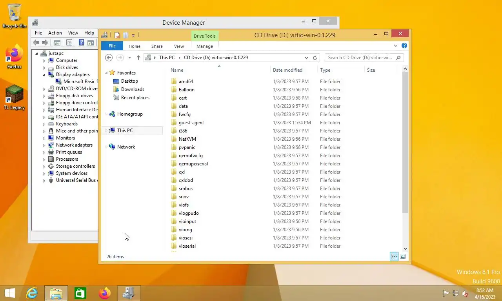The image size is (502, 301).
Task: Click the blue Help icon in Device Manager toolbar
Action: pos(81,43)
